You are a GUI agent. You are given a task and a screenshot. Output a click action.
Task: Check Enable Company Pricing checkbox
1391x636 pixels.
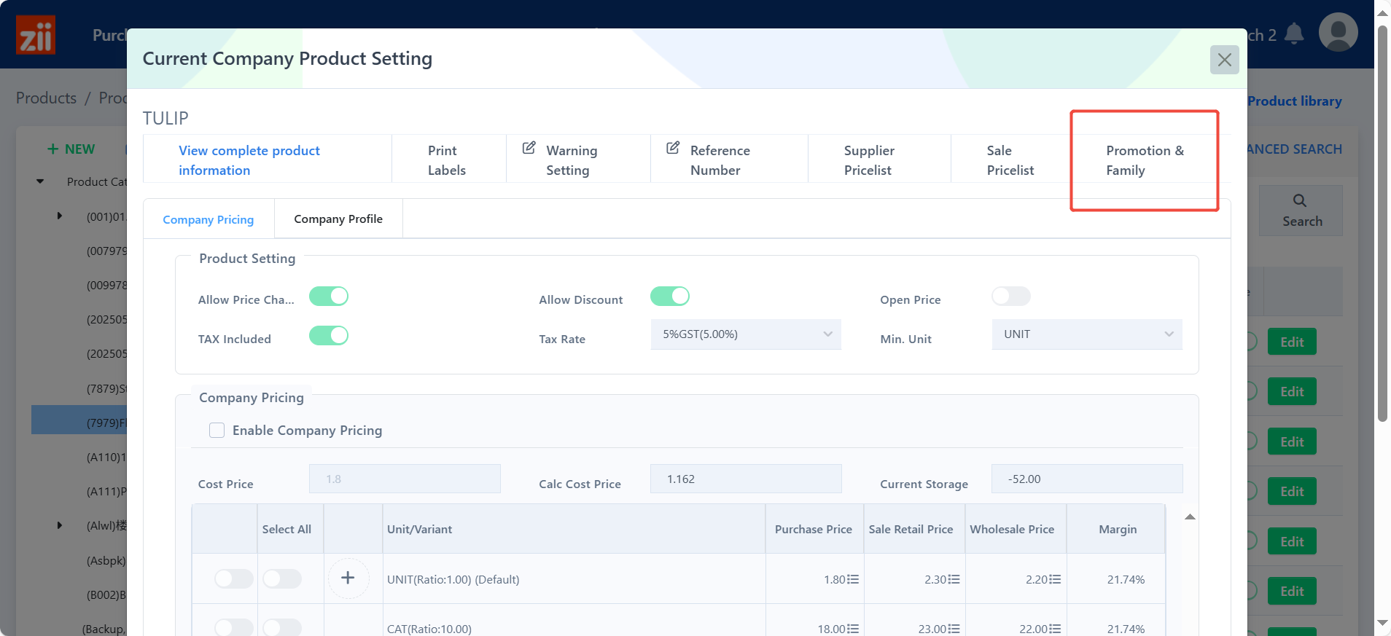tap(217, 431)
